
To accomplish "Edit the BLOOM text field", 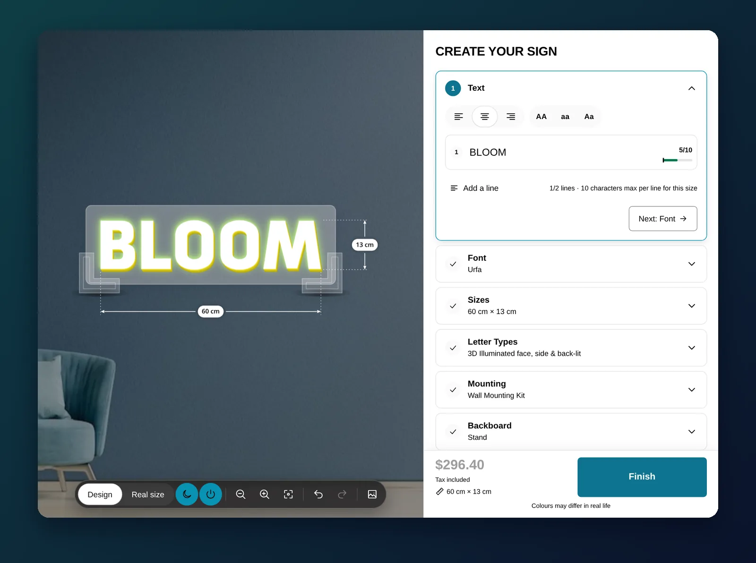I will coord(571,153).
